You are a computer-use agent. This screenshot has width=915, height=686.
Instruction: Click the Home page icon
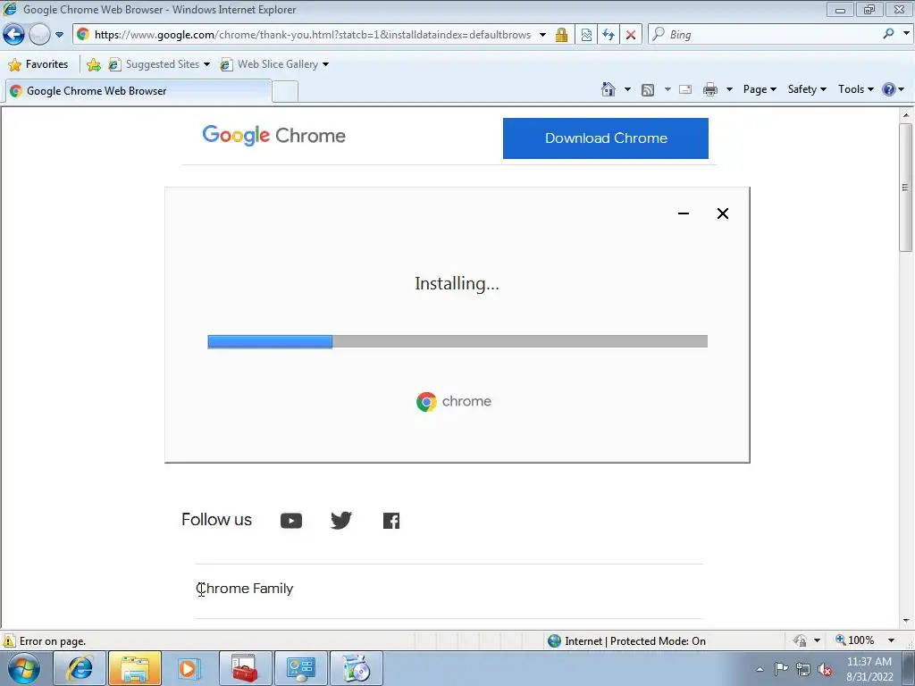tap(608, 89)
